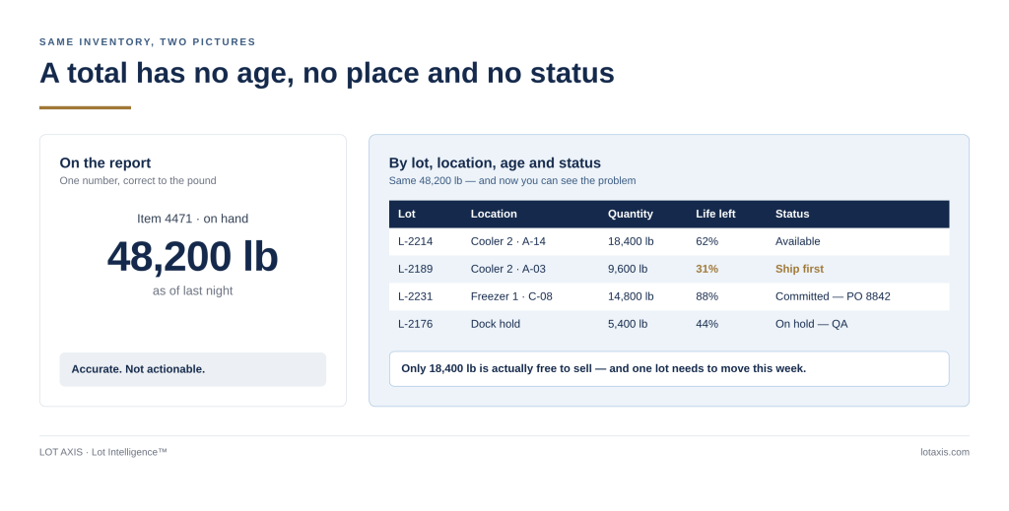1009x511 pixels.
Task: Click the Lot column header
Action: pos(407,214)
